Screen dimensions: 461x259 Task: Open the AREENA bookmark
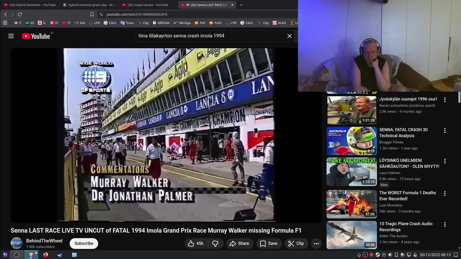click(161, 23)
